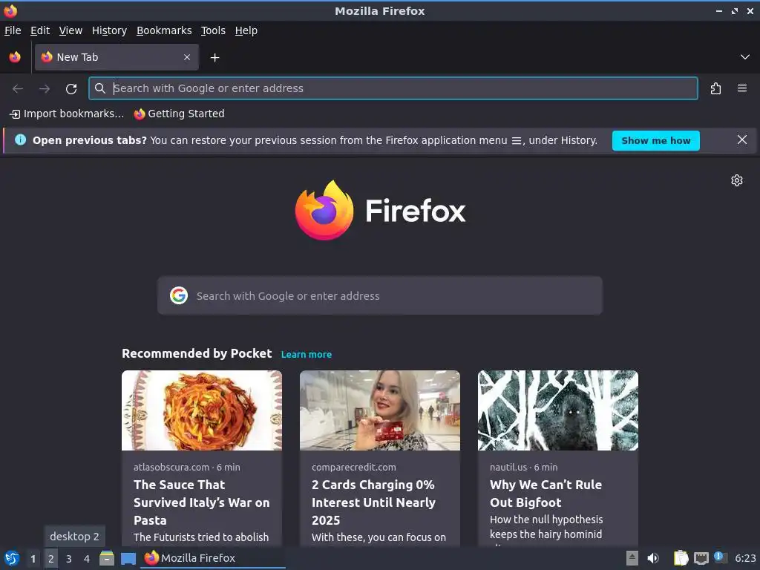
Task: Click the Firefox icon in the title bar
Action: [10, 10]
